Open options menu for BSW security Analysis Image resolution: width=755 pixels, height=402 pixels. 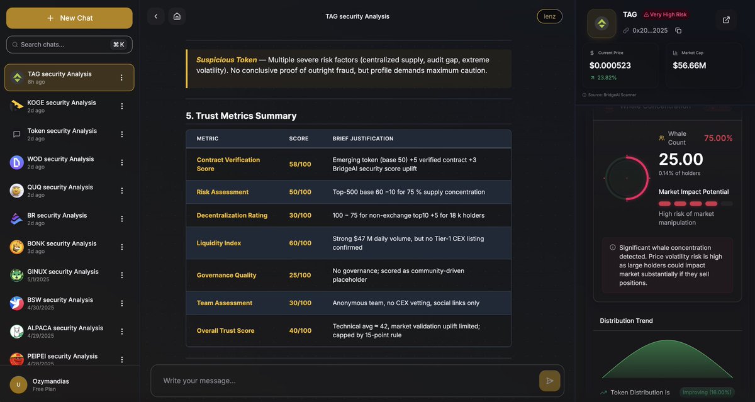(121, 303)
